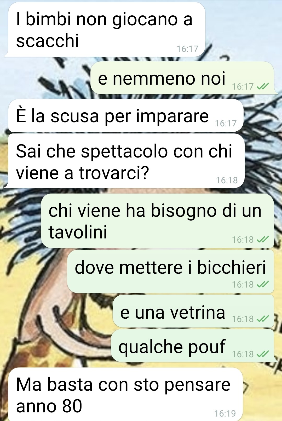Select the 'e una vetrina' bubble
This screenshot has height=421, width=282.
[193, 311]
